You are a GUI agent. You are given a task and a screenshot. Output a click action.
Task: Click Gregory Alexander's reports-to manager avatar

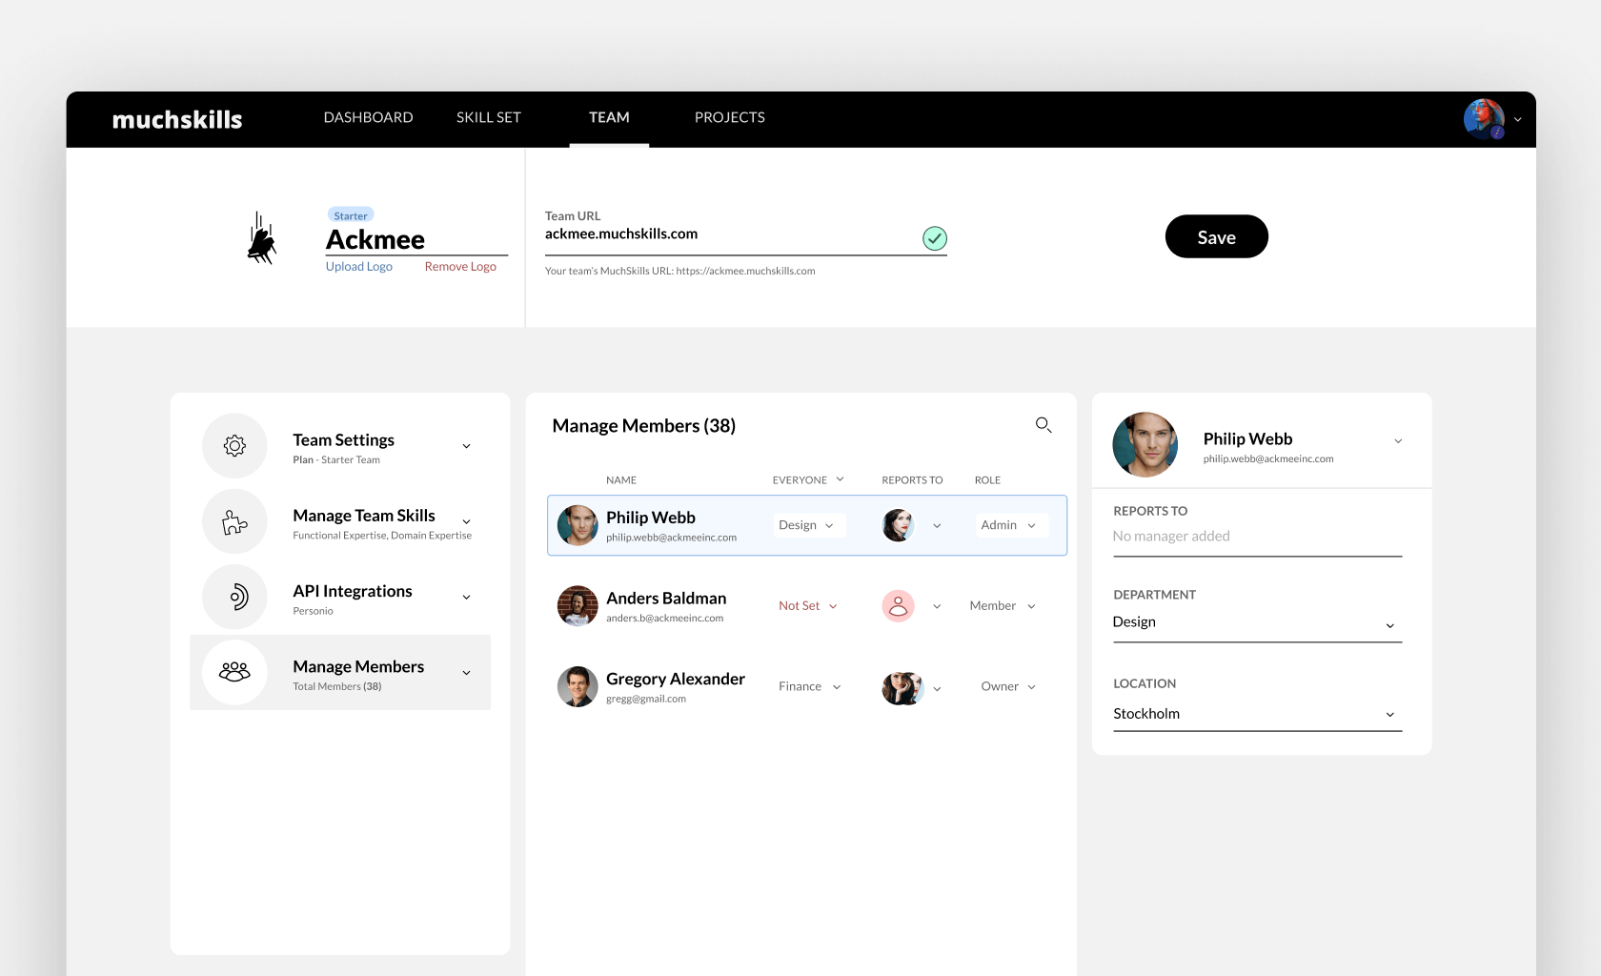tap(902, 688)
